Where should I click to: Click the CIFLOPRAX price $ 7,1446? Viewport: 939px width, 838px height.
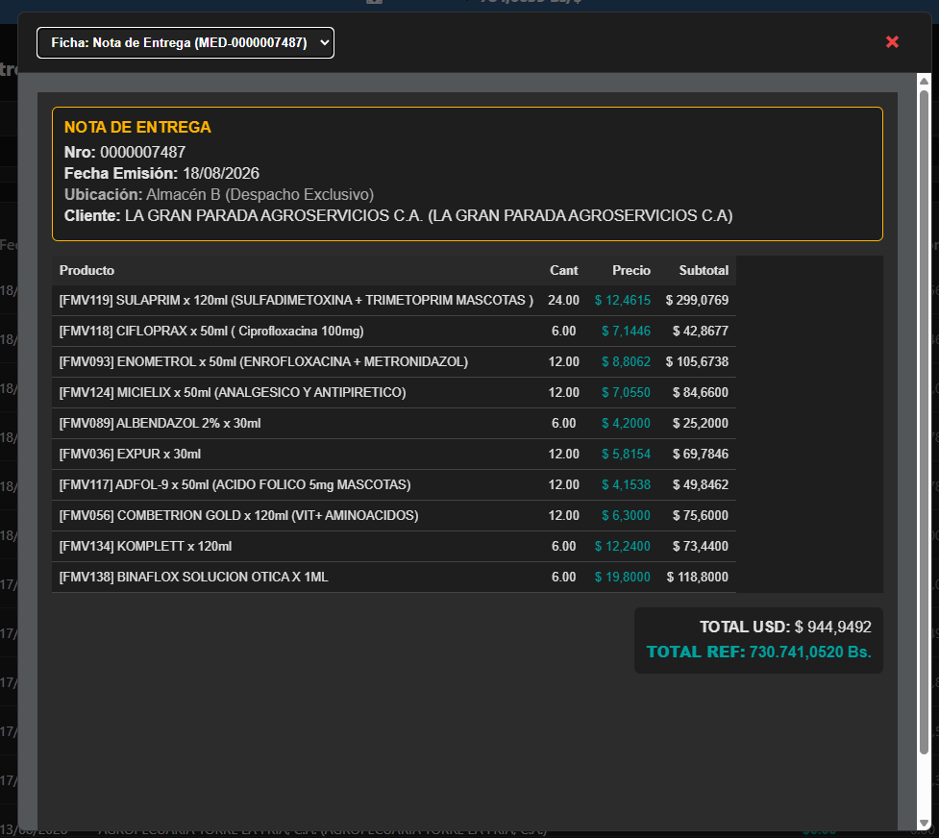tap(626, 332)
